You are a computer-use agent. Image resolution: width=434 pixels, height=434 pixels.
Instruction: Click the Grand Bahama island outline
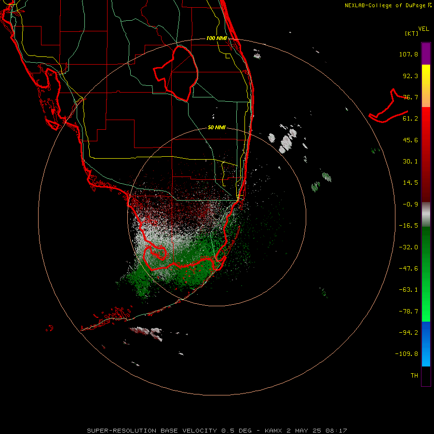click(389, 106)
